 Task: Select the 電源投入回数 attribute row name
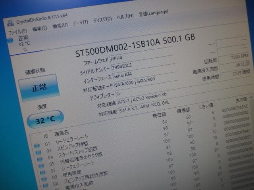79,185
